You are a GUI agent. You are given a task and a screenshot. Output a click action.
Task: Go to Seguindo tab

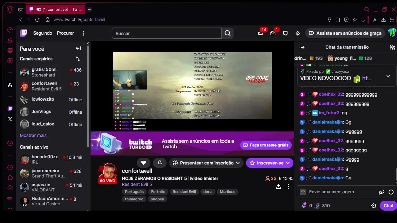pos(43,33)
